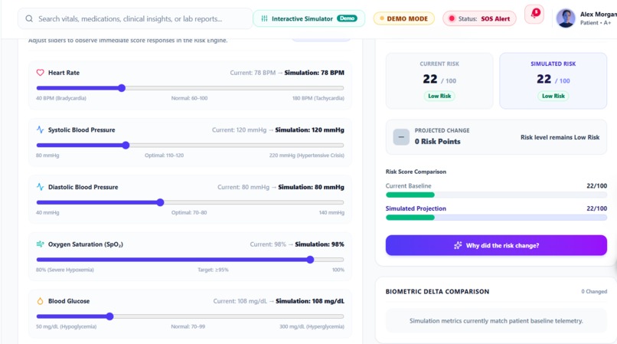This screenshot has height=344, width=617.
Task: Open Alex Morgan's profile avatar
Action: click(566, 18)
